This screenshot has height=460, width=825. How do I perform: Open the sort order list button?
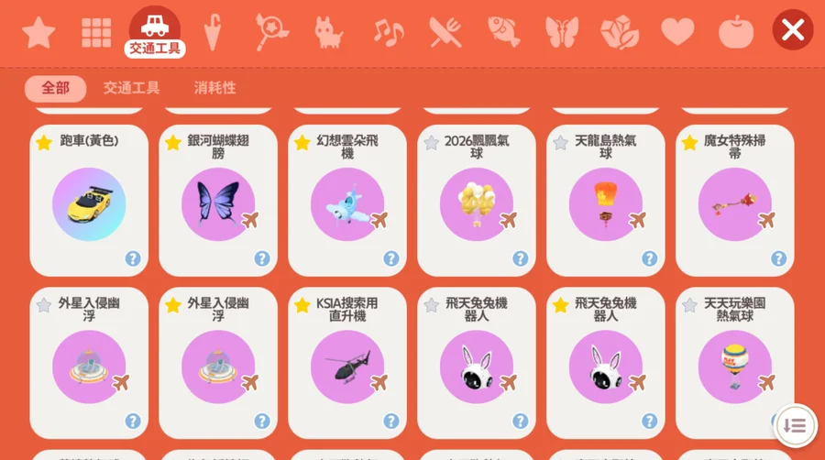[x=795, y=426]
